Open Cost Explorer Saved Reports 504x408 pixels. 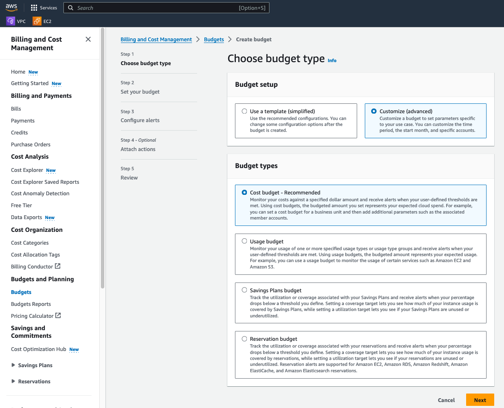tap(45, 182)
